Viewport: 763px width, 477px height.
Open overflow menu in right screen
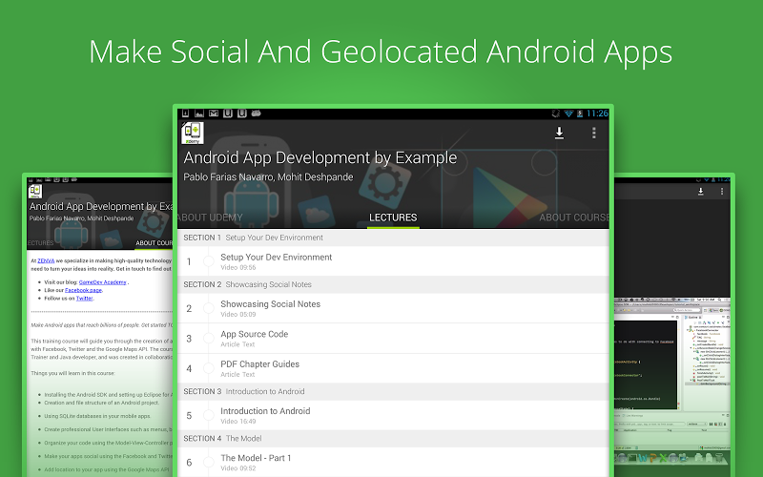(722, 192)
